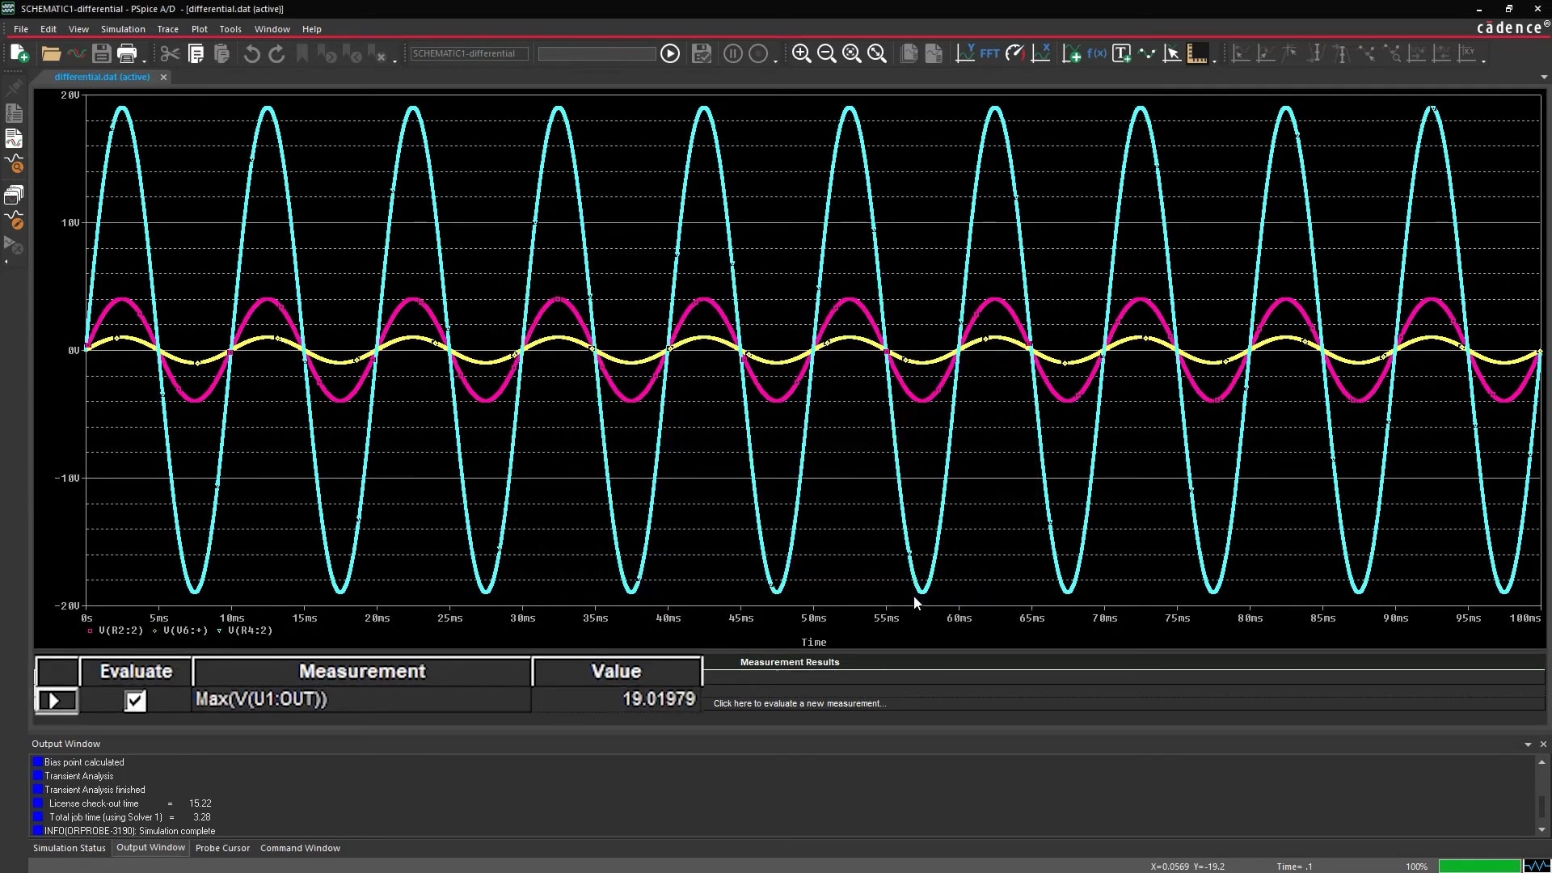1552x873 pixels.
Task: Open performance analysis gauge icon
Action: tap(1015, 54)
